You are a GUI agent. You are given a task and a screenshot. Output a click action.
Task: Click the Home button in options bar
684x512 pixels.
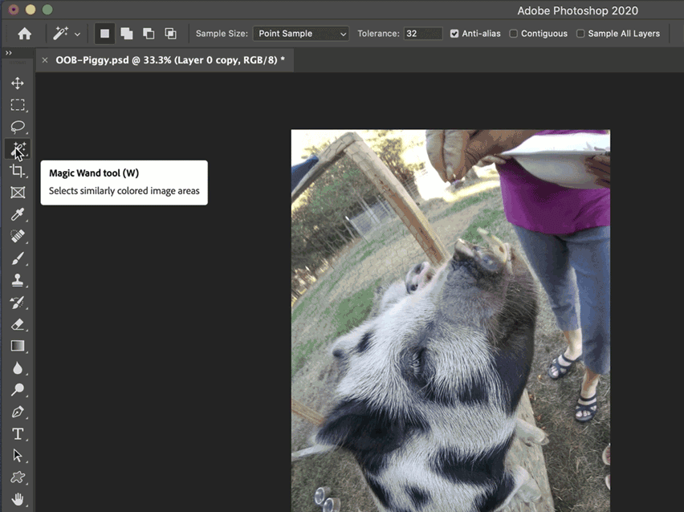point(24,34)
